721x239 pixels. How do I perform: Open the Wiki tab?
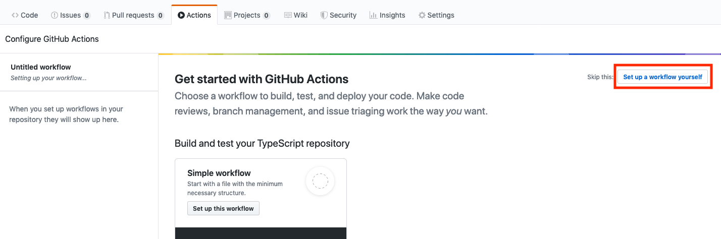(296, 15)
